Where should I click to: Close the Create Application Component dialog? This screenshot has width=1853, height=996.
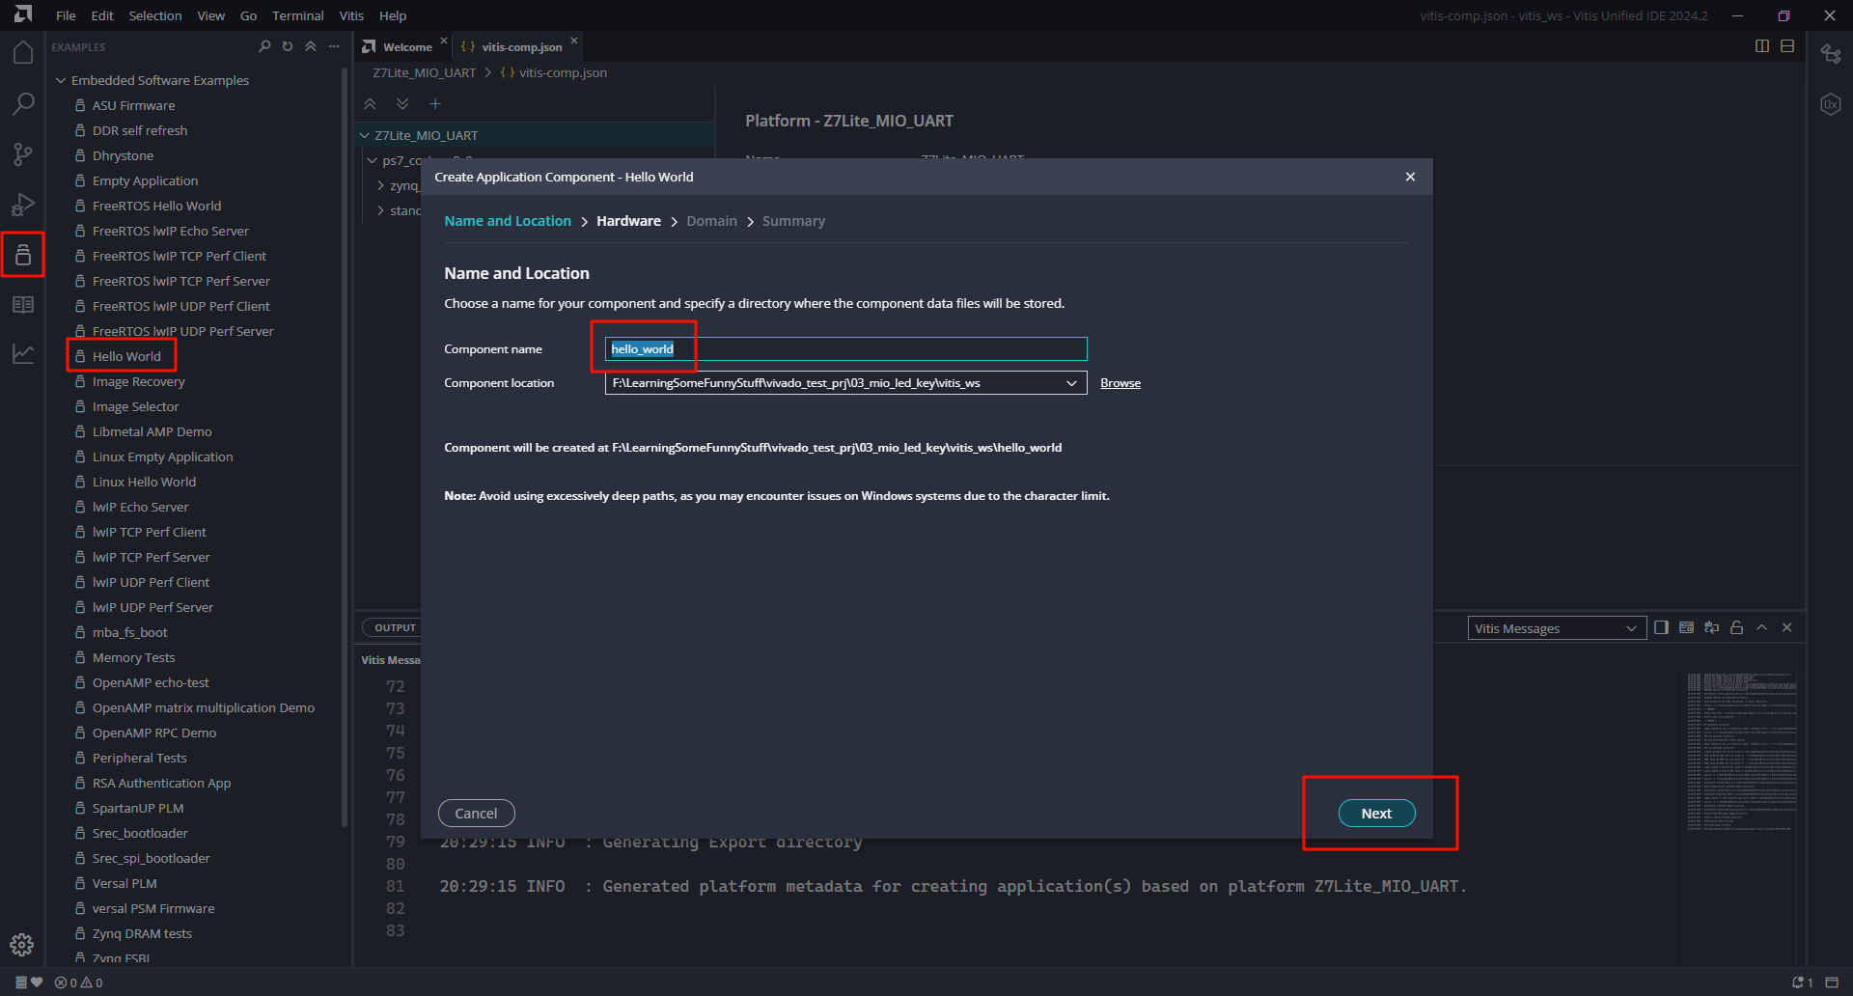pos(1410,177)
